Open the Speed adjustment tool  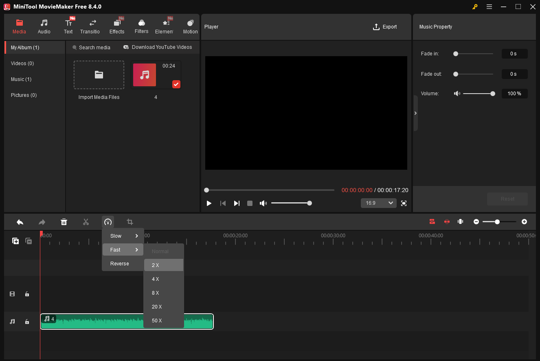coord(108,222)
